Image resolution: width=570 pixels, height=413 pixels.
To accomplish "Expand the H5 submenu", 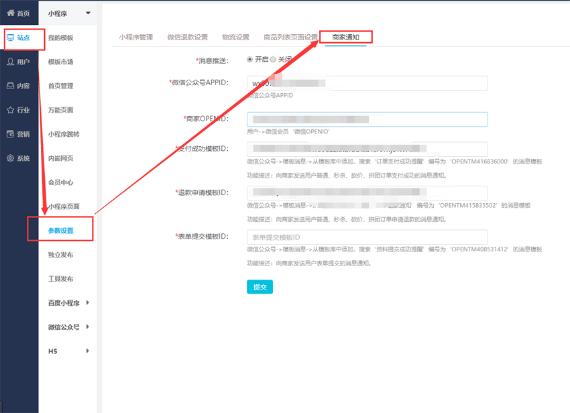I will pos(88,351).
